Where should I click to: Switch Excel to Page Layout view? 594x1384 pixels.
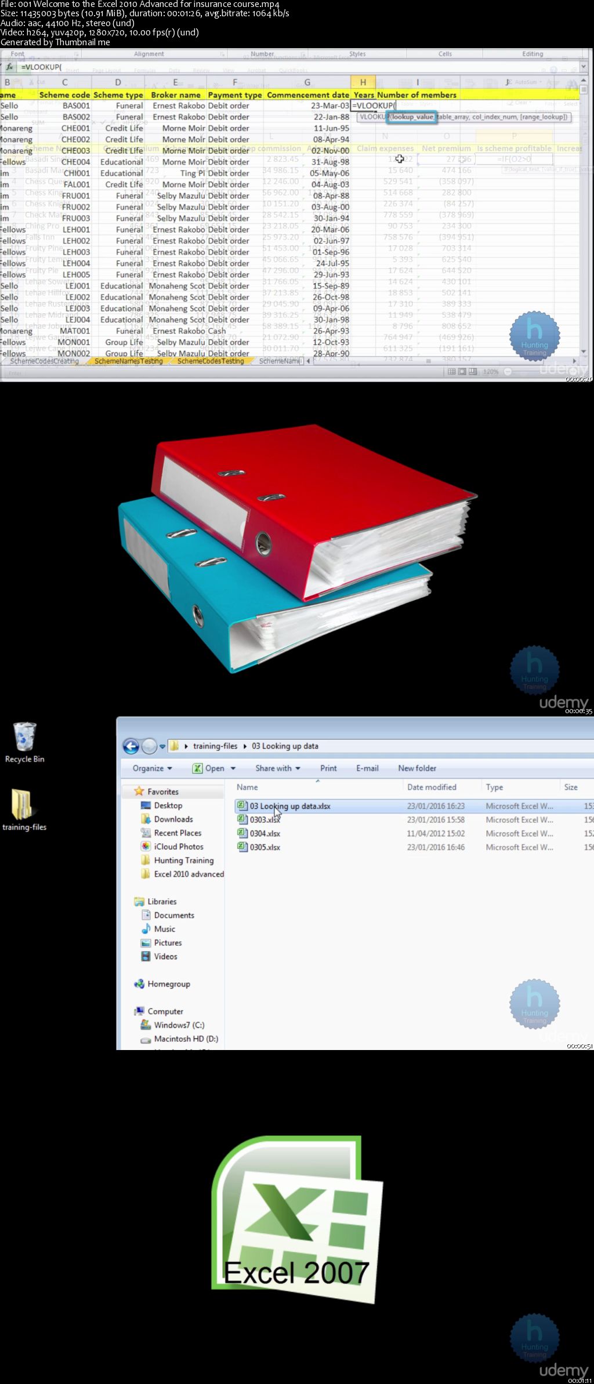462,372
